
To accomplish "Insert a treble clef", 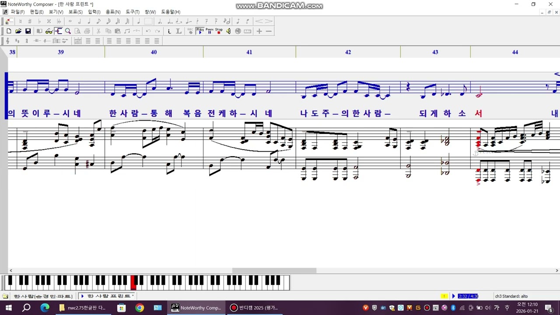I will coord(8,41).
